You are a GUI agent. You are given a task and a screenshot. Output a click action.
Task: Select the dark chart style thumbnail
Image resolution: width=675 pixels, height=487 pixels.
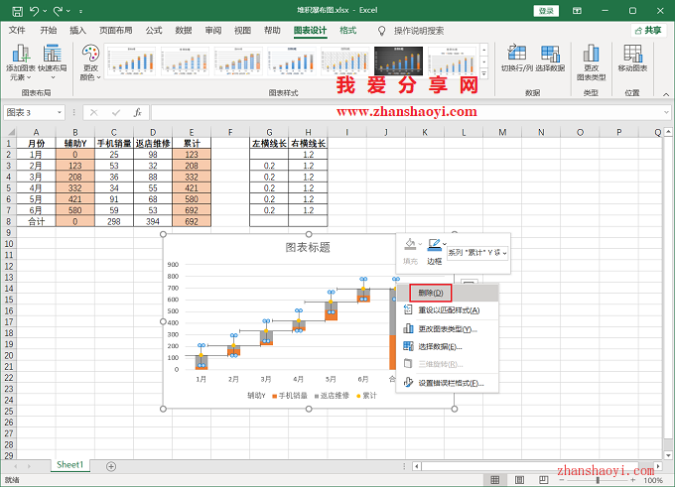pos(398,61)
